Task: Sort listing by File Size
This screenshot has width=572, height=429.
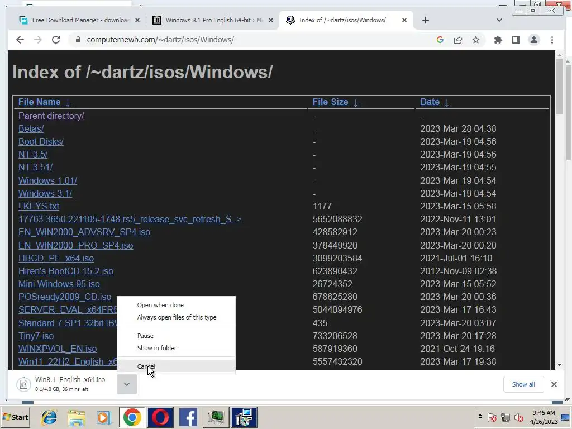Action: [330, 102]
